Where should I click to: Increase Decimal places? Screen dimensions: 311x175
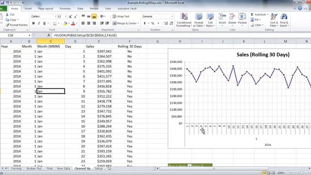coord(166,23)
